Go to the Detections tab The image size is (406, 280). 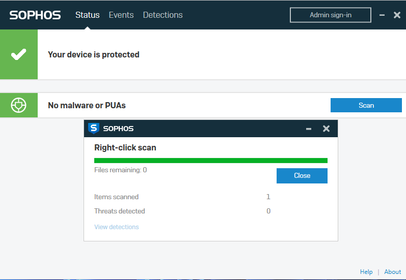click(x=163, y=15)
